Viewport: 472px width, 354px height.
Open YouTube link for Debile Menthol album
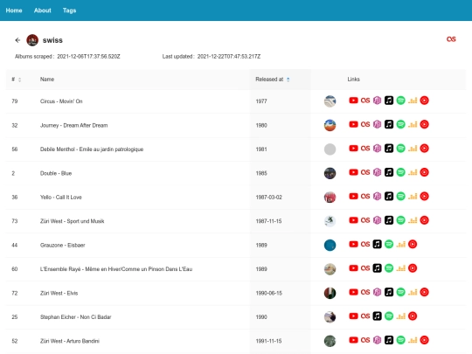pos(353,148)
